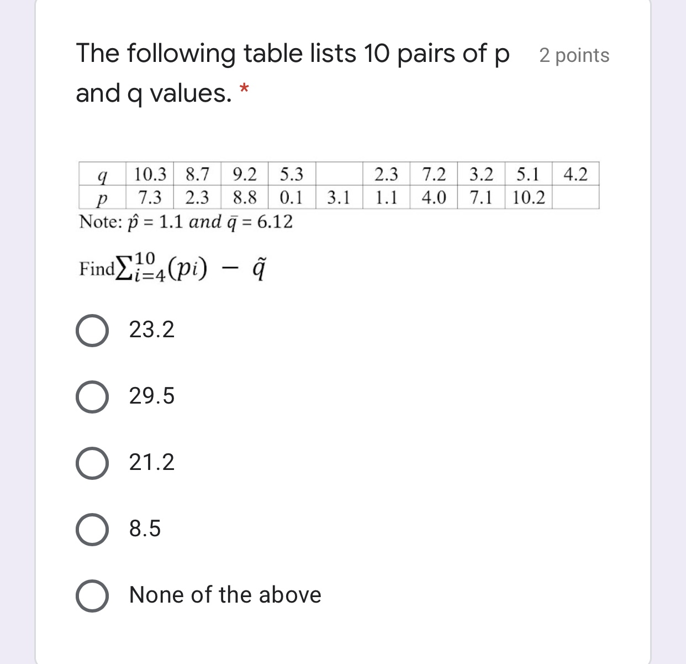Viewport: 686px width, 664px height.
Task: Select the 23.2 radio button
Action: coord(93,330)
